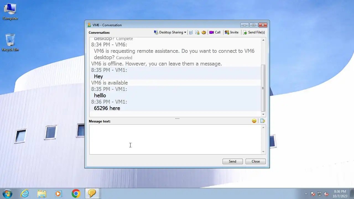354x199 pixels.
Task: Click 'VM6 is available' status line
Action: [x=110, y=83]
